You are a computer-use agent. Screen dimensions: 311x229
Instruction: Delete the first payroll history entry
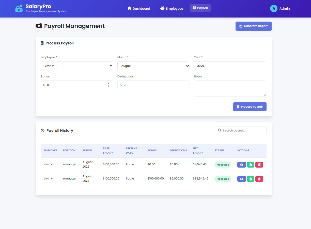tap(259, 165)
